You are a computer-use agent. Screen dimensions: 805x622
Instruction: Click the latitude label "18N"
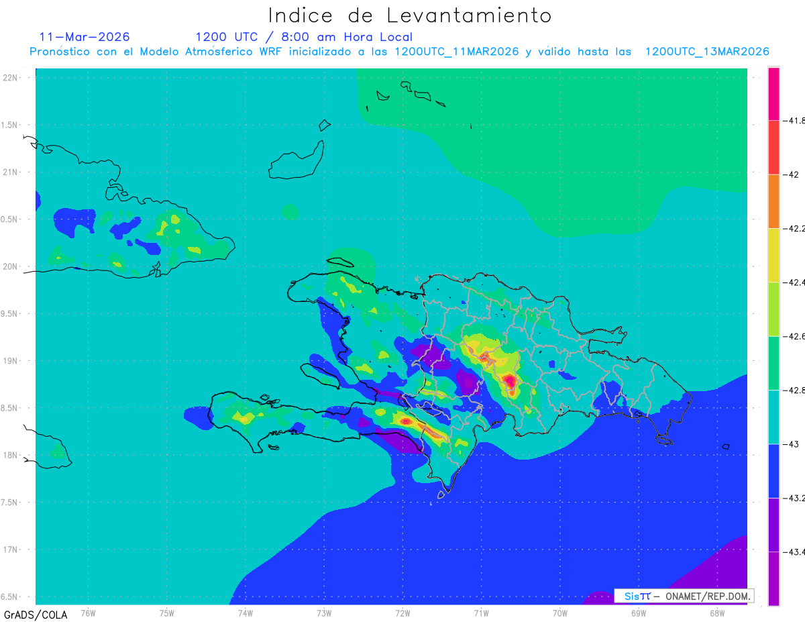coord(10,455)
